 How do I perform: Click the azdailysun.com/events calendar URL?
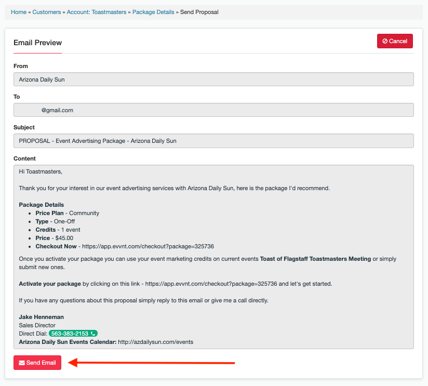(x=156, y=342)
